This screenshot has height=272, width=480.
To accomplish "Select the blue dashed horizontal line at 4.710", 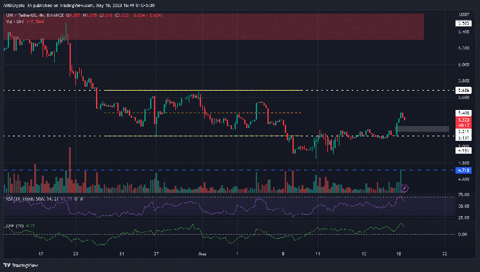I will 193,170.
